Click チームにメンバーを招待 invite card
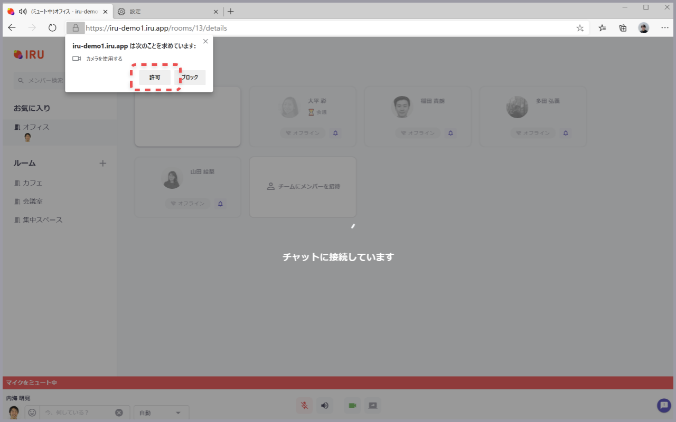This screenshot has height=422, width=676. coord(303,187)
